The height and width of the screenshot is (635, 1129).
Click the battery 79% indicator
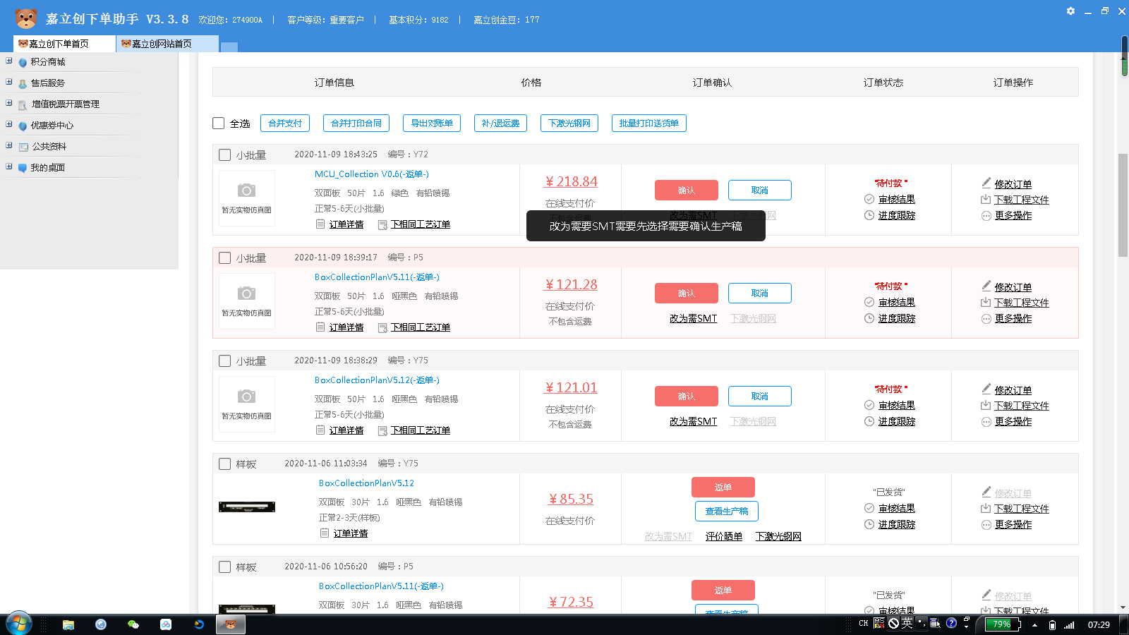[x=1003, y=624]
